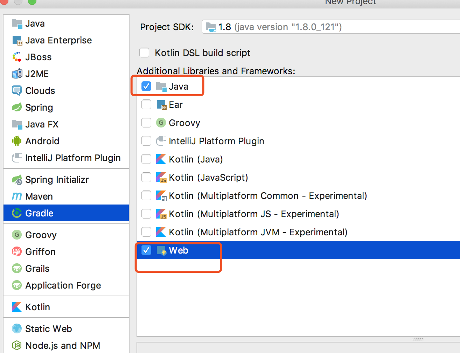The image size is (460, 353).
Task: Click the Kotlin (JavaScript) framework icon
Action: (x=161, y=178)
